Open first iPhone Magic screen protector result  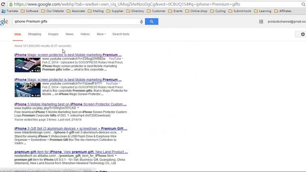[x=68, y=55]
